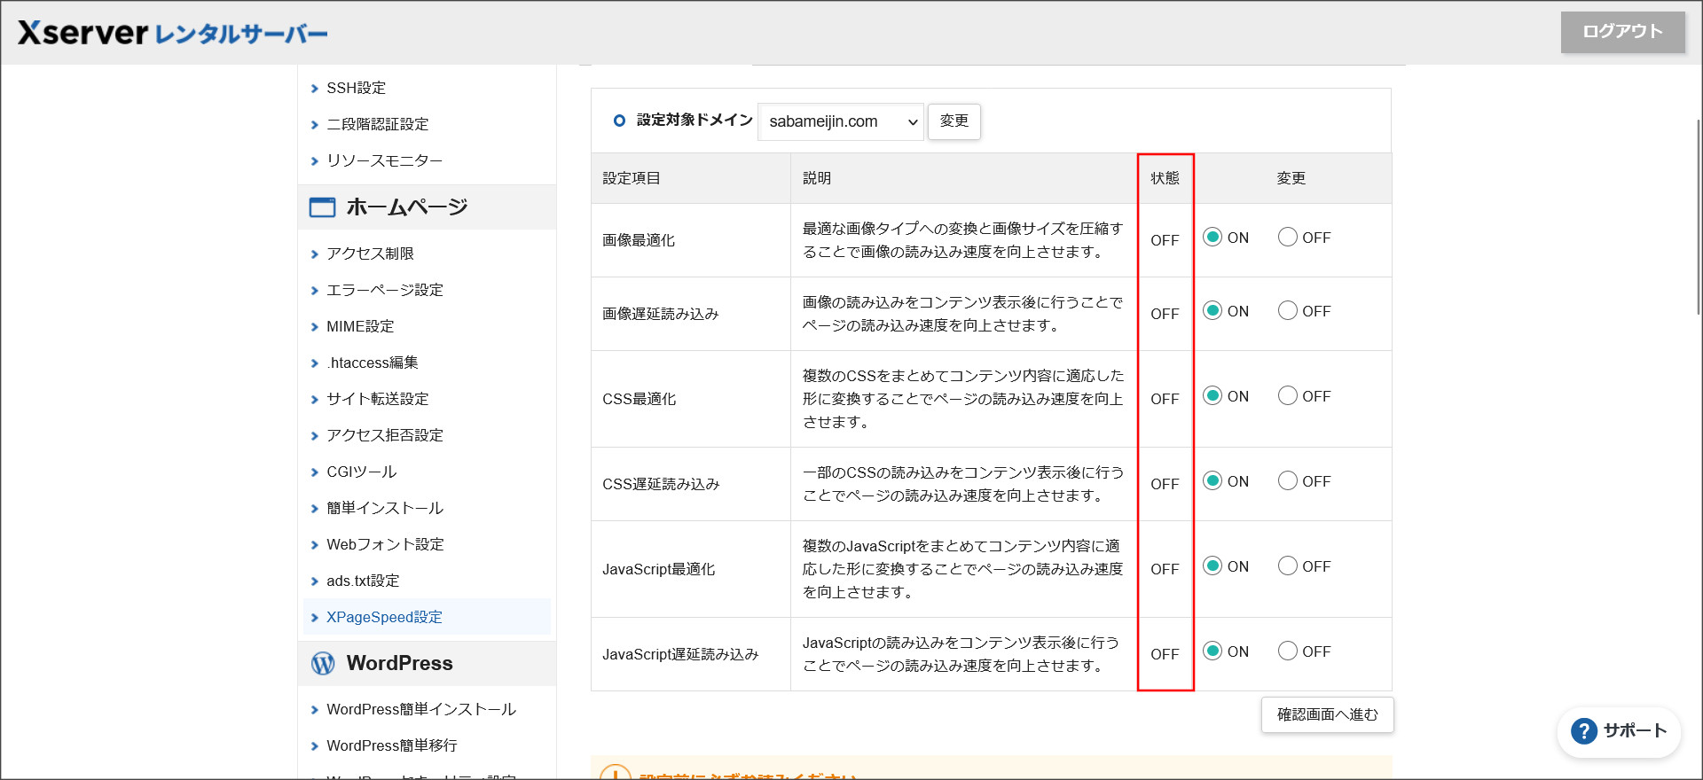Open WordPress簡単移行 in sidebar
The width and height of the screenshot is (1703, 780).
click(391, 745)
